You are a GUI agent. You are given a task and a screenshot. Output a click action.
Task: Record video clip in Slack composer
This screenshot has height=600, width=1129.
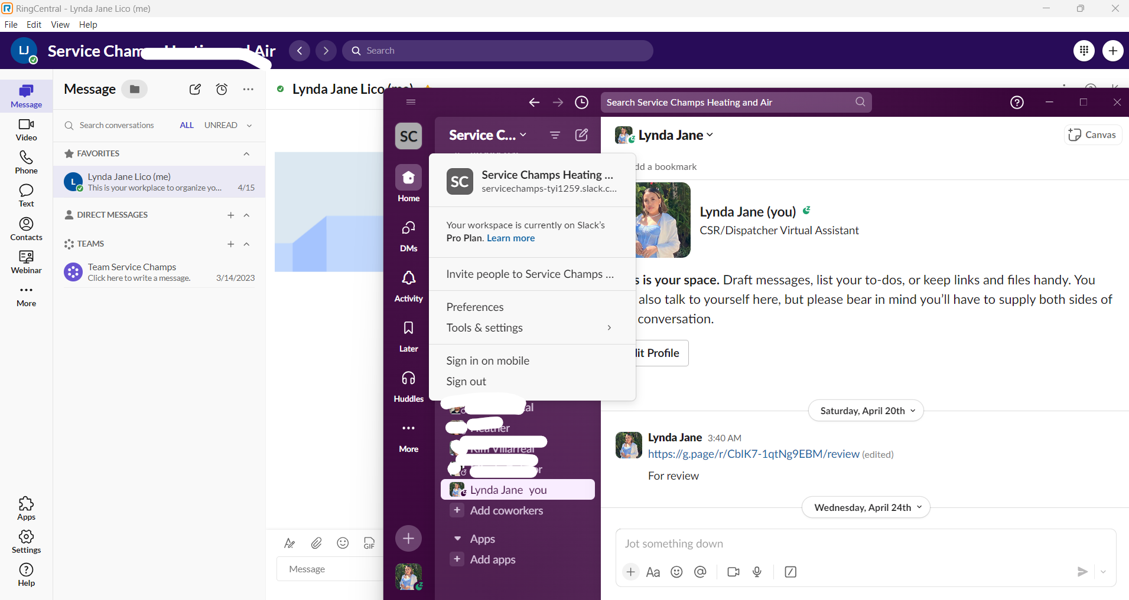coord(733,572)
